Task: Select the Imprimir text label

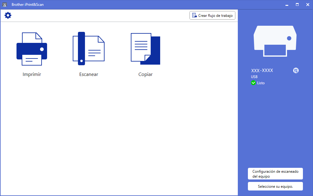Action: pos(32,74)
